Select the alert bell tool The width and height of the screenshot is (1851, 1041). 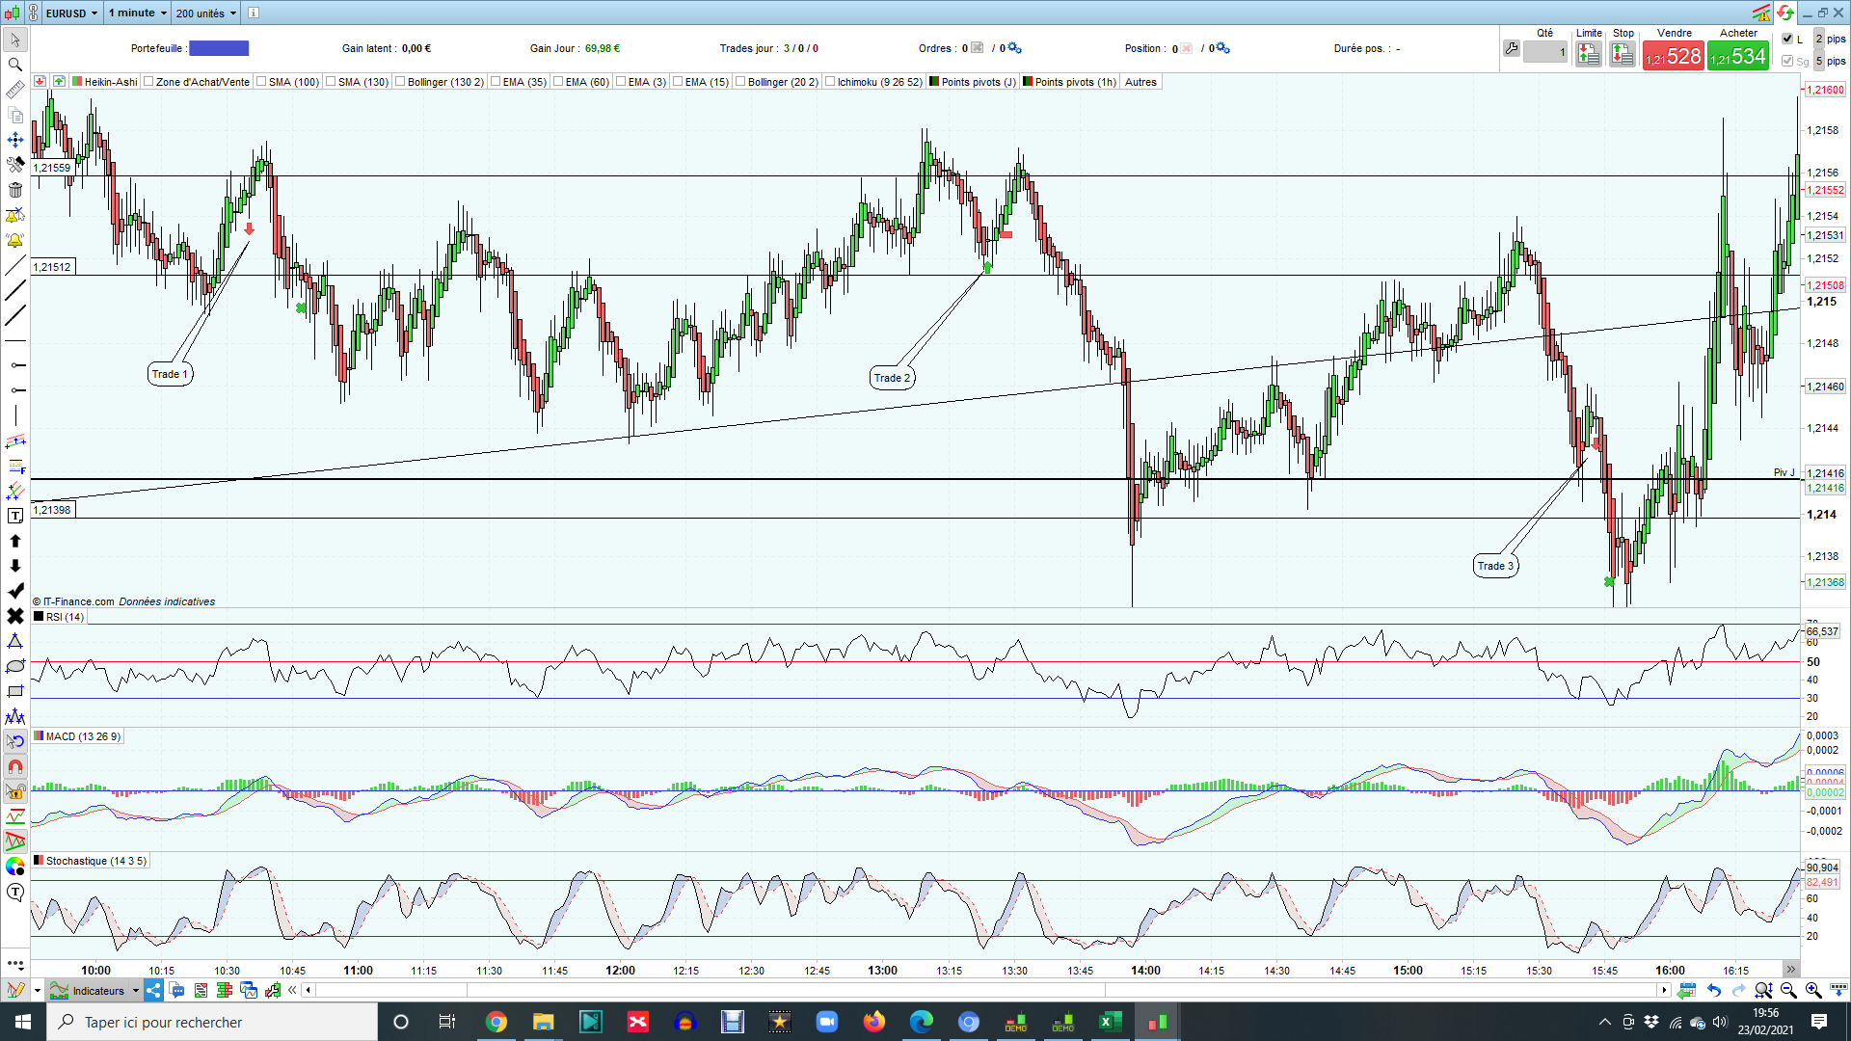coord(15,240)
